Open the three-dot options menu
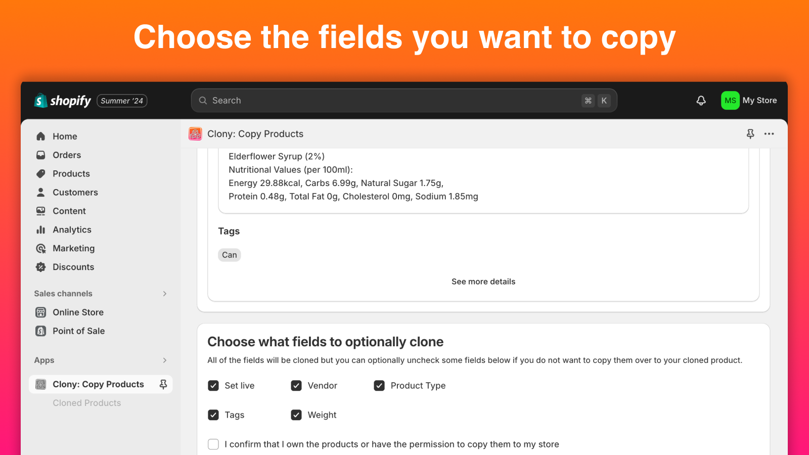The height and width of the screenshot is (455, 809). [769, 133]
